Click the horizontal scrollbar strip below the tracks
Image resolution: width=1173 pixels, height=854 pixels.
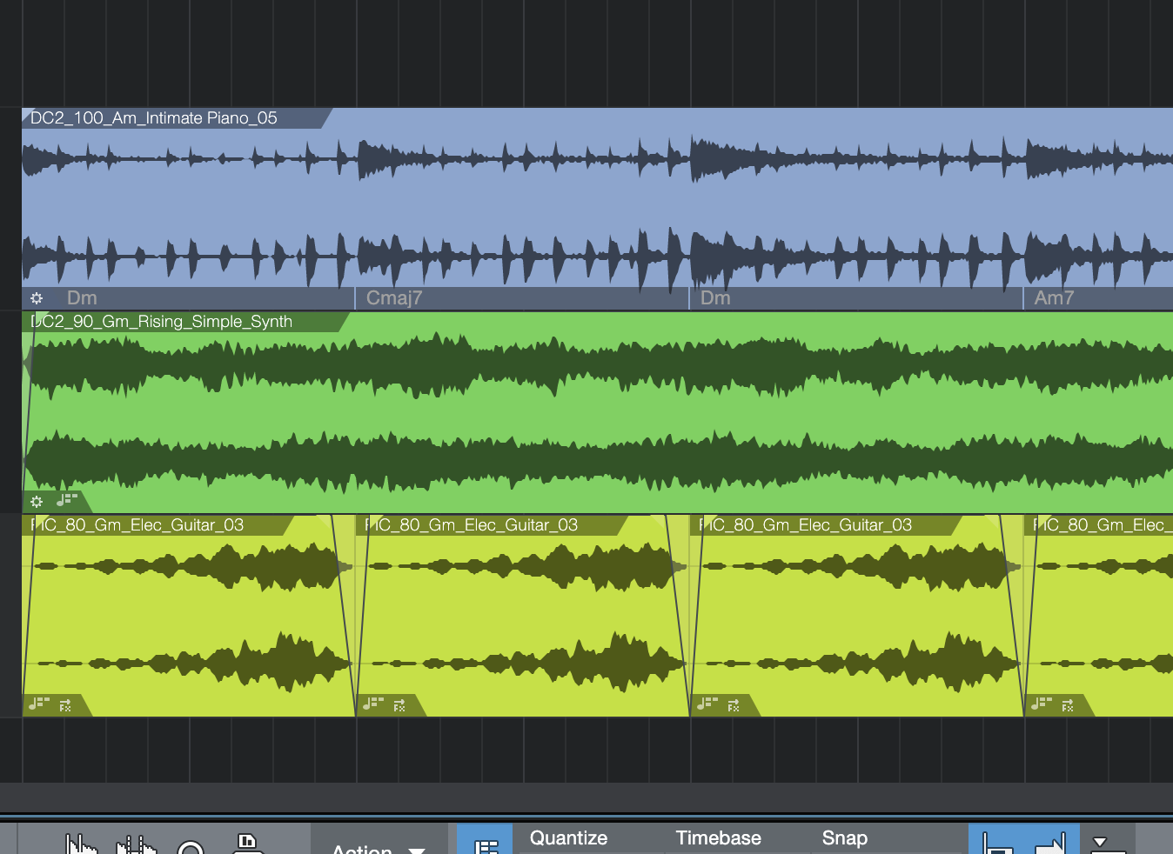coord(586,797)
